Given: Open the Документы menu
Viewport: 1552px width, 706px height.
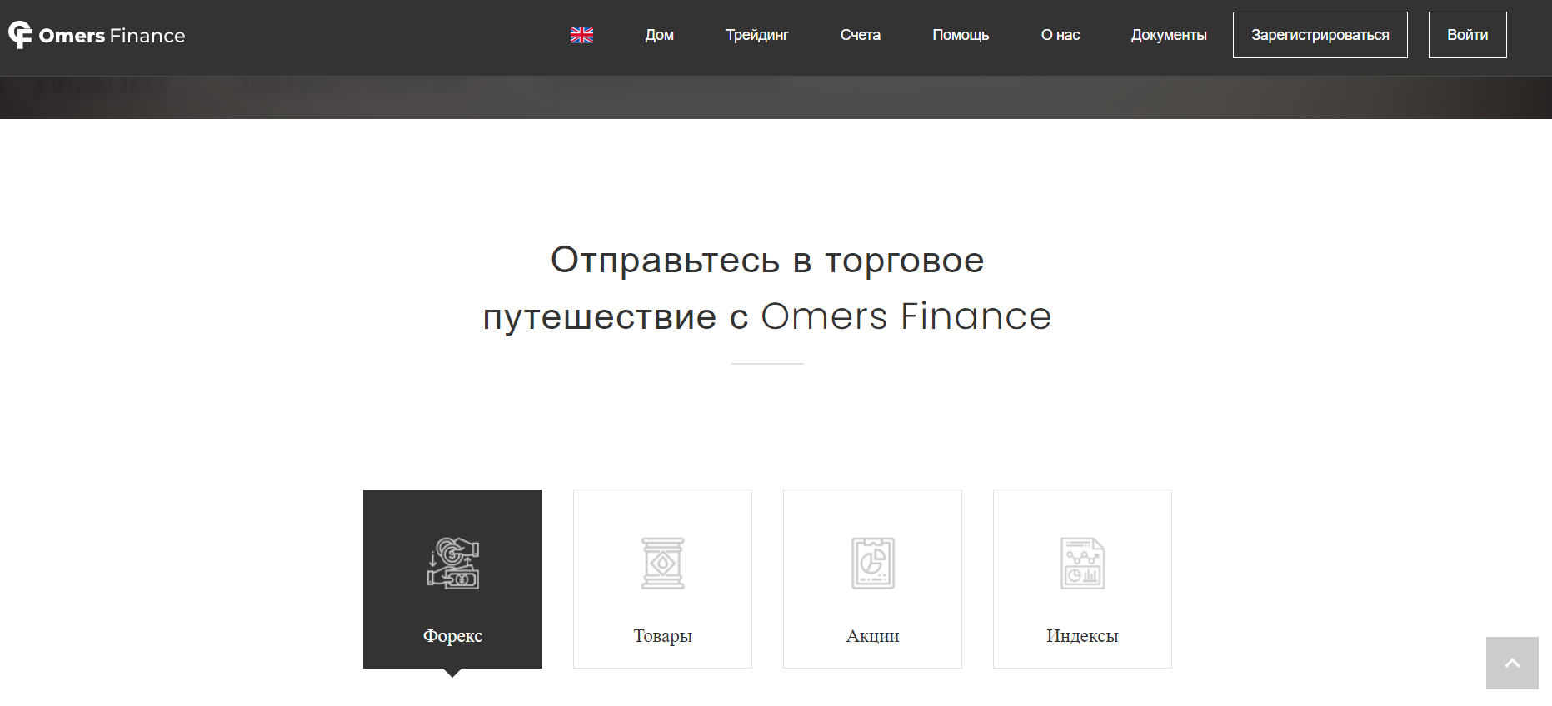Looking at the screenshot, I should pos(1169,35).
